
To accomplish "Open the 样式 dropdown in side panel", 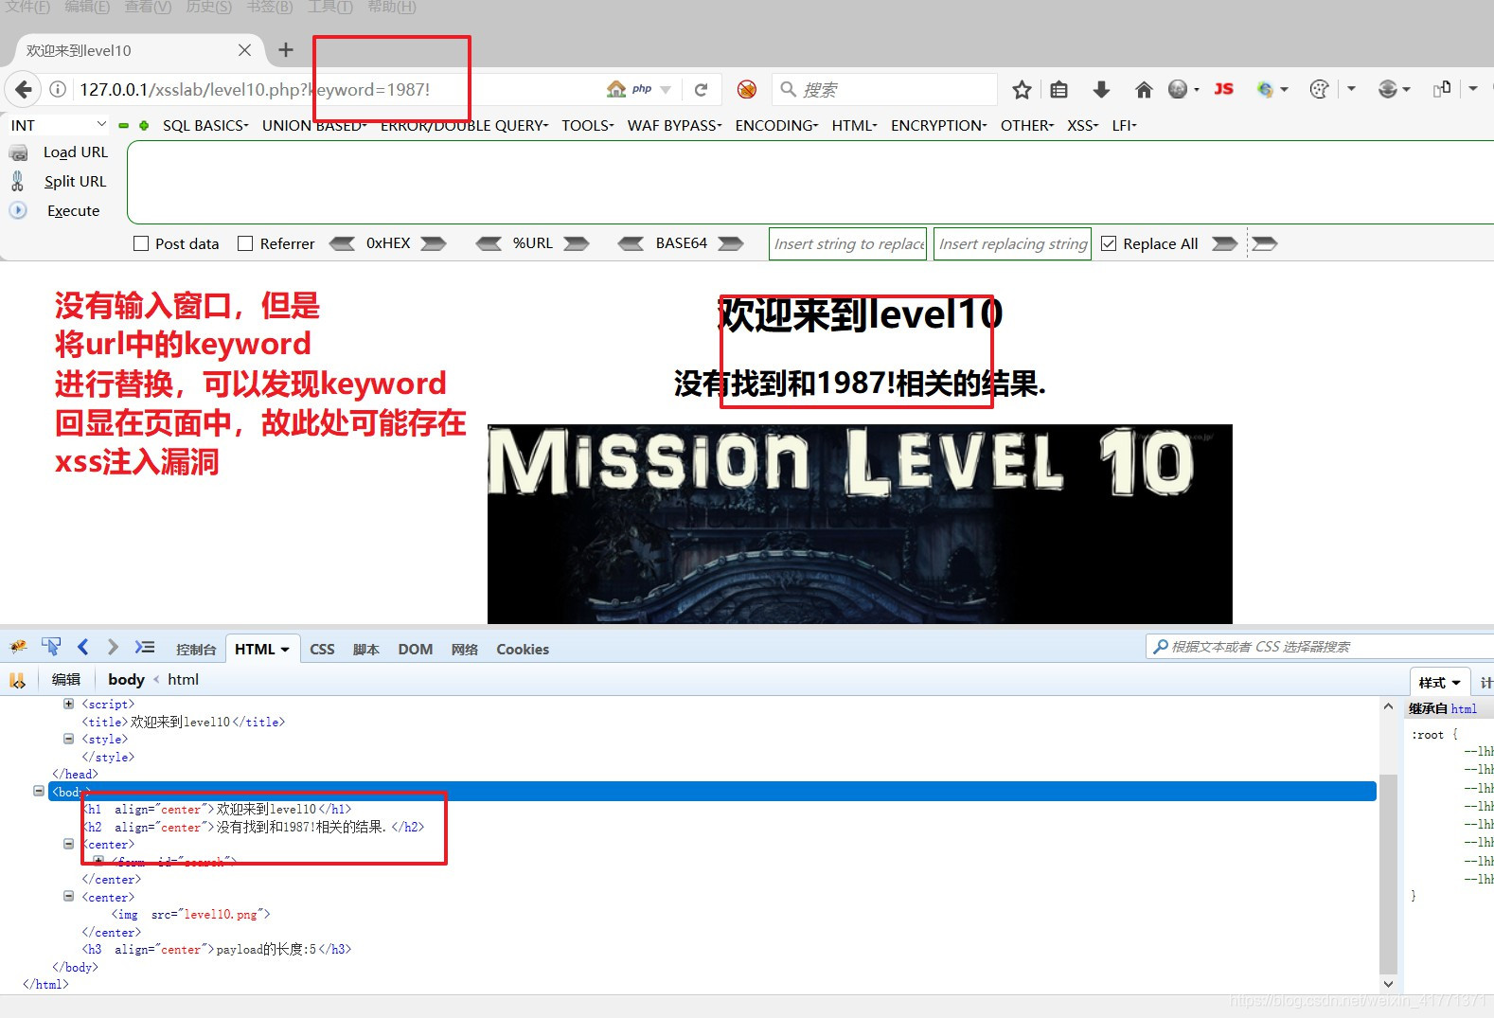I will point(1439,683).
